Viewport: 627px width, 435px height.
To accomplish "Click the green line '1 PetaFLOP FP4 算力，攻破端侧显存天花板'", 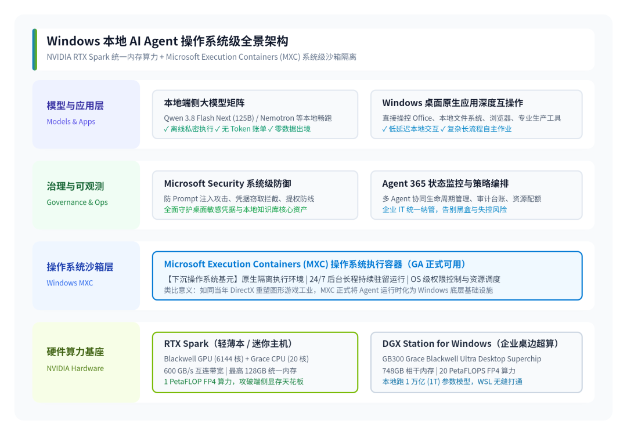I will click(234, 382).
